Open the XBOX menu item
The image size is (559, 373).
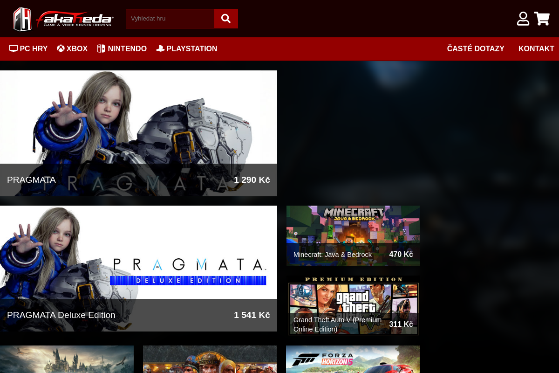click(x=72, y=48)
